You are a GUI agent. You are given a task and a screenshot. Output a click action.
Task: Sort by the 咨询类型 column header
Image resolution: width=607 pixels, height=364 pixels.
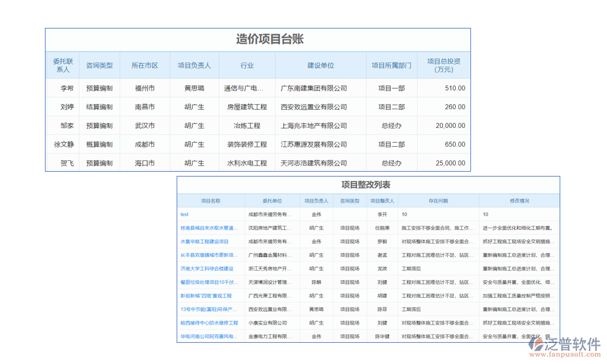tap(100, 66)
